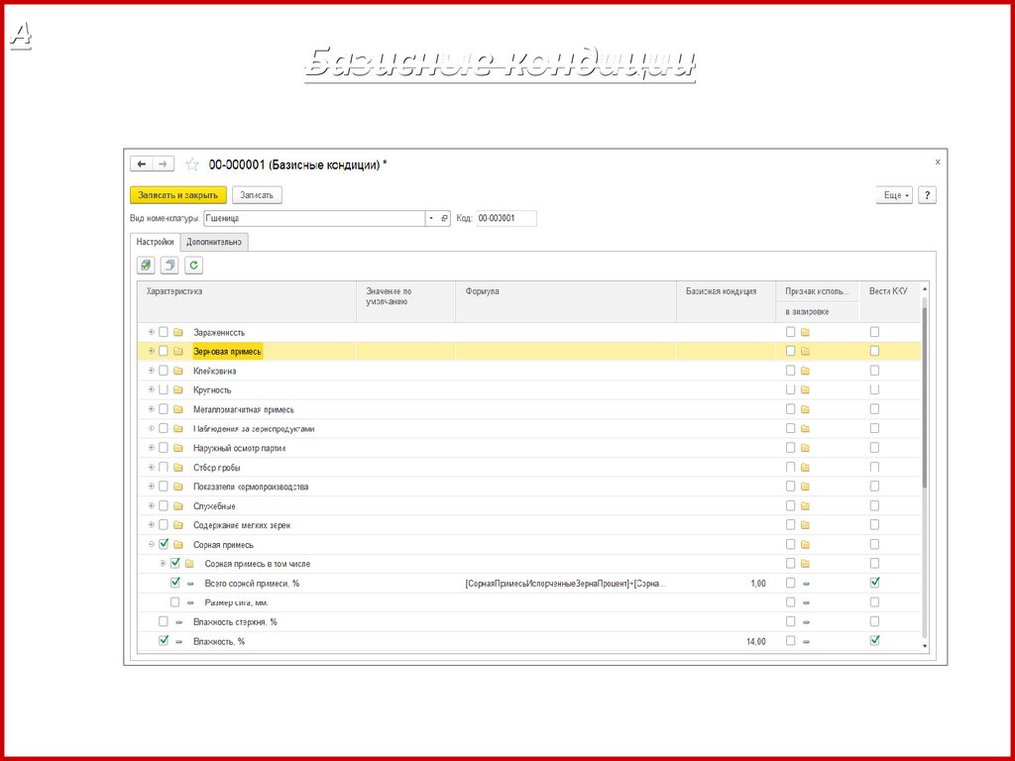
Task: Expand the Зараженность tree group
Action: coord(152,332)
